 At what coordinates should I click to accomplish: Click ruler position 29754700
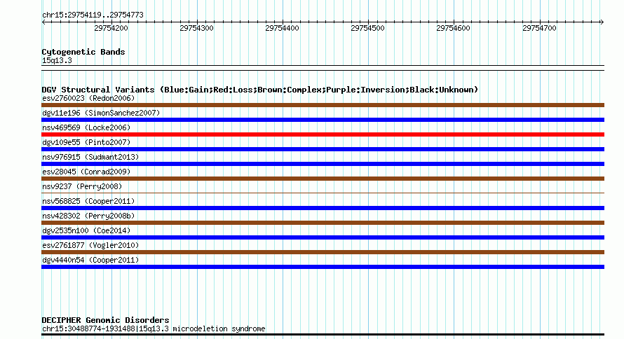(539, 28)
